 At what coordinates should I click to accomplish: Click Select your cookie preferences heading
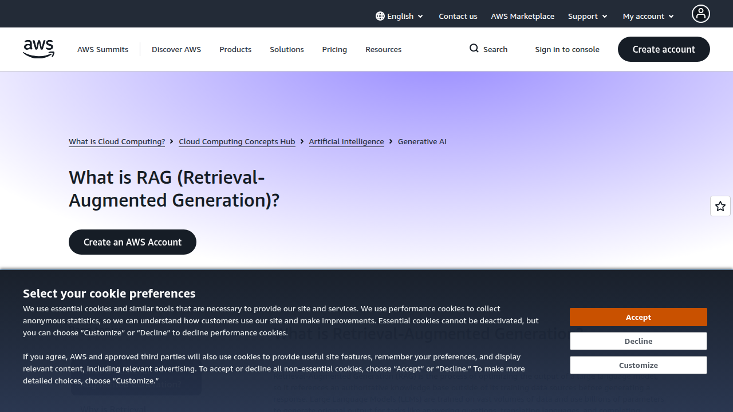point(109,294)
